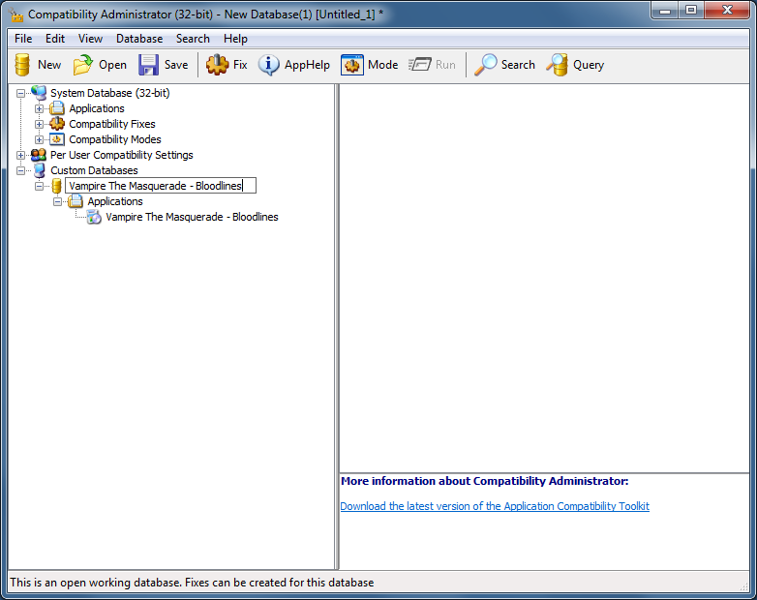This screenshot has height=600, width=757.
Task: Click the Search toolbar label
Action: pos(518,65)
